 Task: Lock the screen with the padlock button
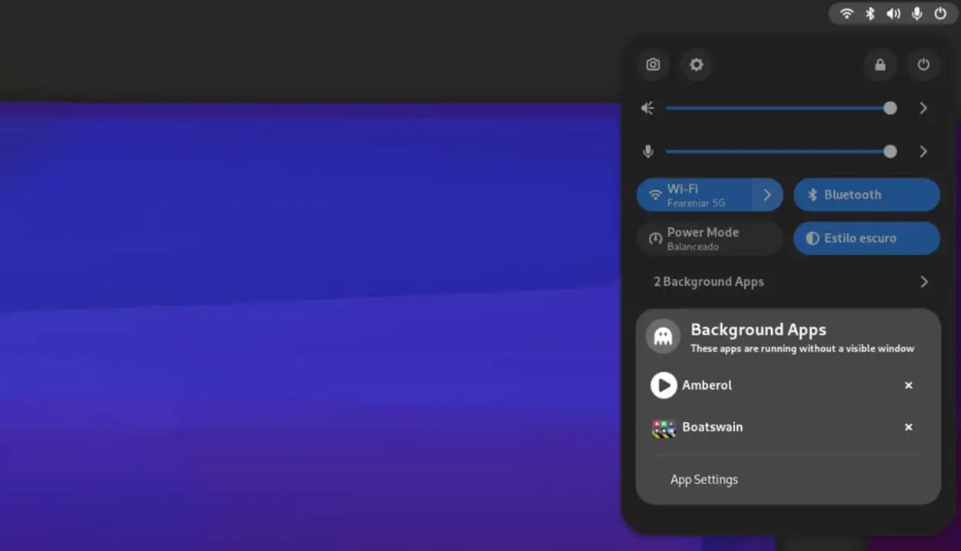point(880,65)
